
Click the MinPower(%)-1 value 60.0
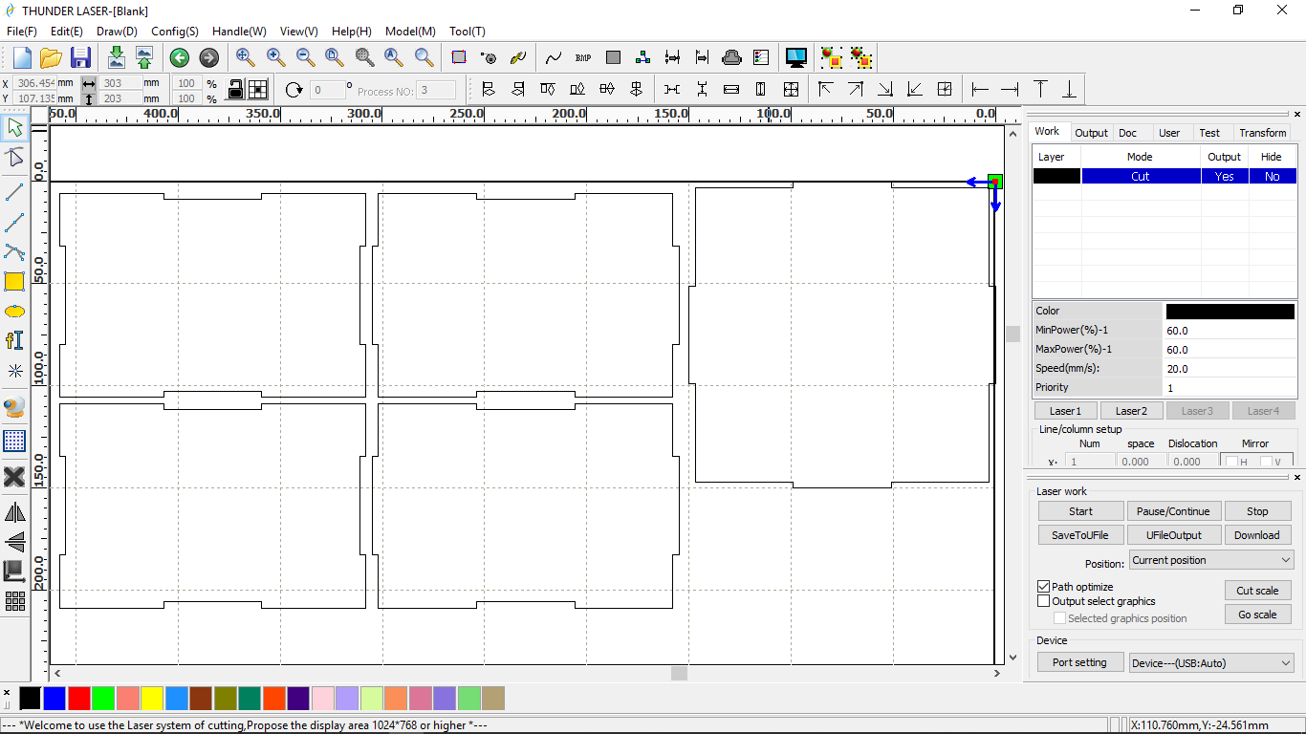1230,330
